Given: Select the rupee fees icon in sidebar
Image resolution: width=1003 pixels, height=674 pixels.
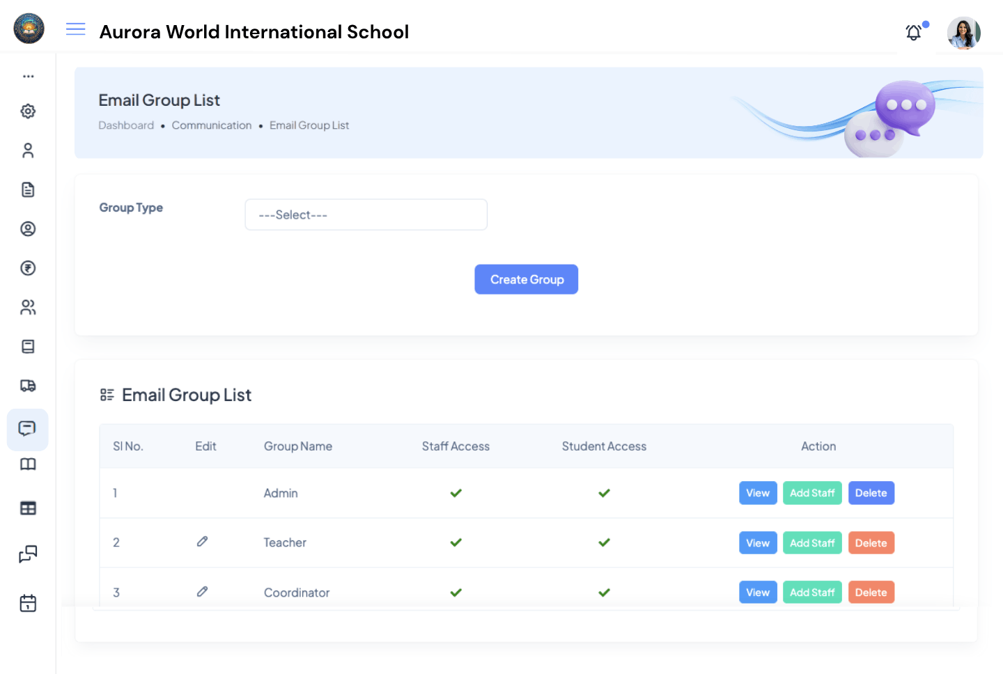Looking at the screenshot, I should click(28, 268).
